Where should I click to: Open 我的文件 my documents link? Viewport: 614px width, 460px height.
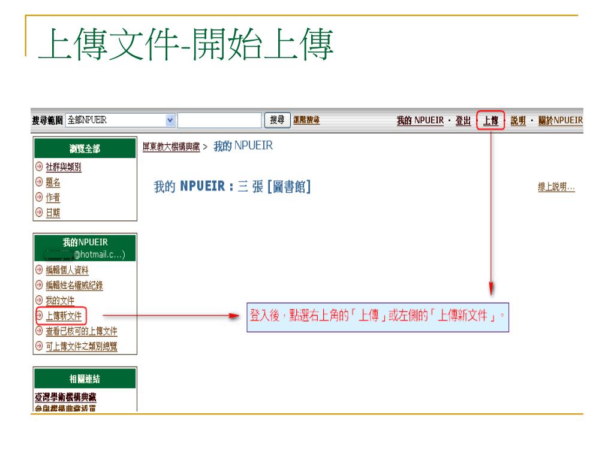[x=60, y=301]
